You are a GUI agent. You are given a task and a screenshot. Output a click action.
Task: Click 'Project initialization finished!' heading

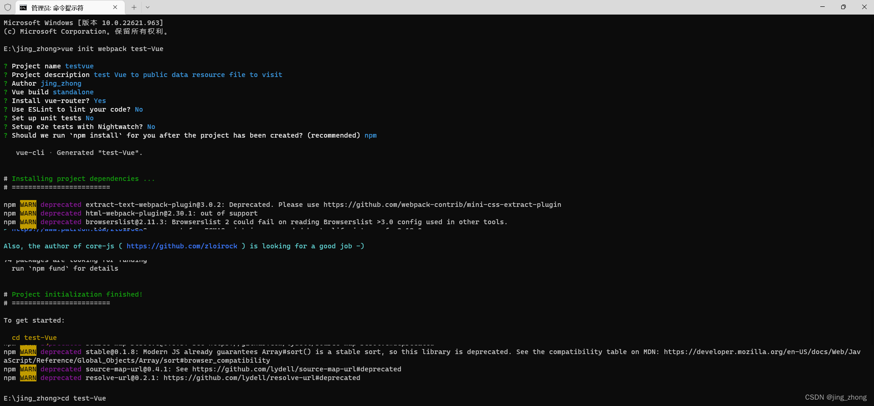click(77, 294)
